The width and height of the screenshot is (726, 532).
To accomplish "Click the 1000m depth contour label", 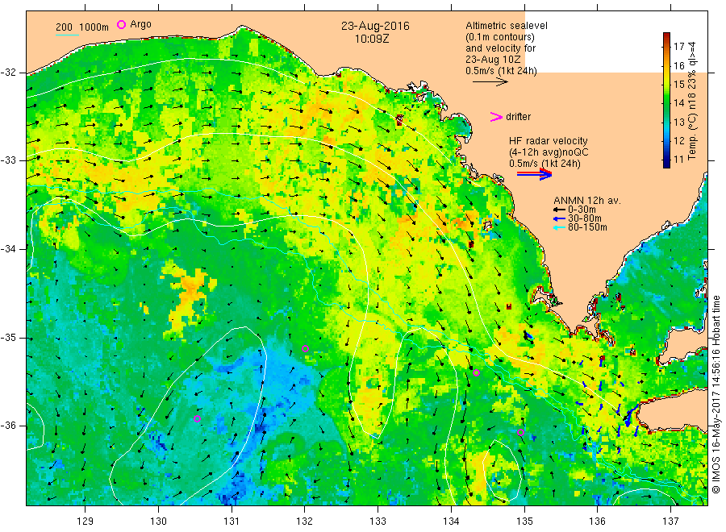I will (x=94, y=27).
